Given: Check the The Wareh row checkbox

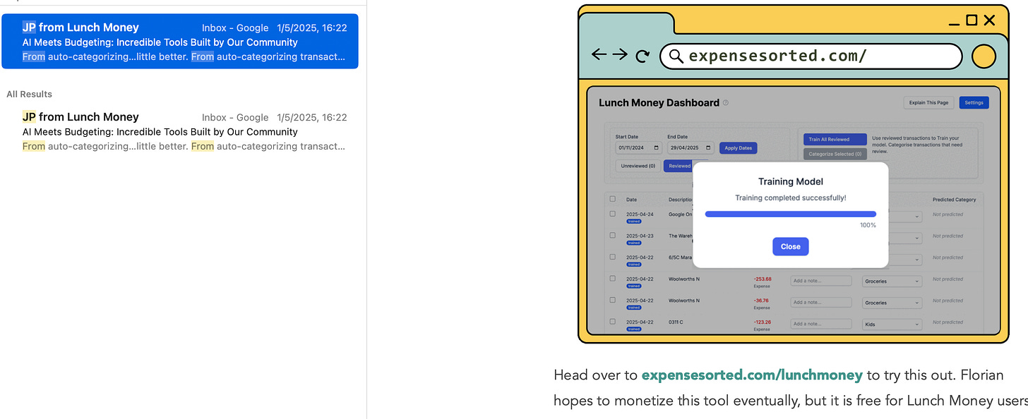Looking at the screenshot, I should [612, 236].
